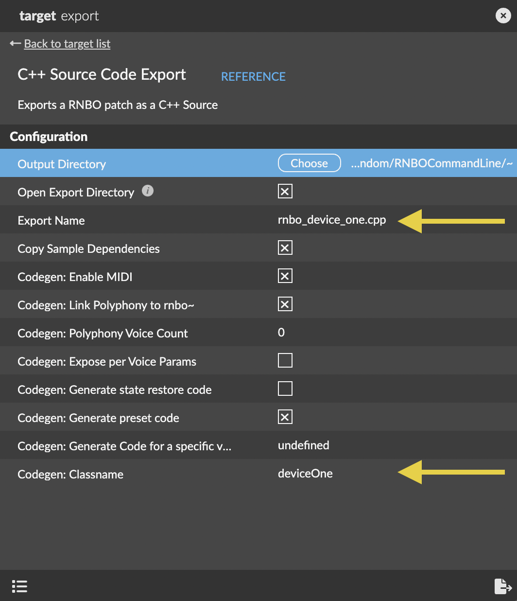The height and width of the screenshot is (601, 517).
Task: Follow the Back to target list link
Action: coord(67,44)
